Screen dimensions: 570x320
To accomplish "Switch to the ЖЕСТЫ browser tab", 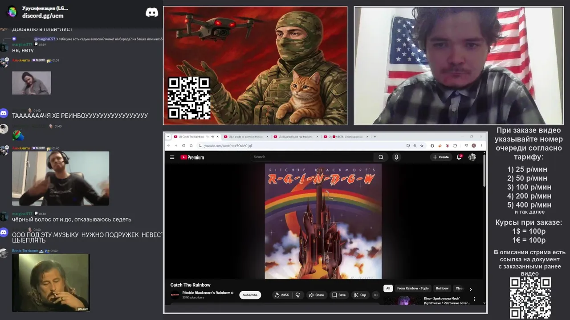I will 346,137.
